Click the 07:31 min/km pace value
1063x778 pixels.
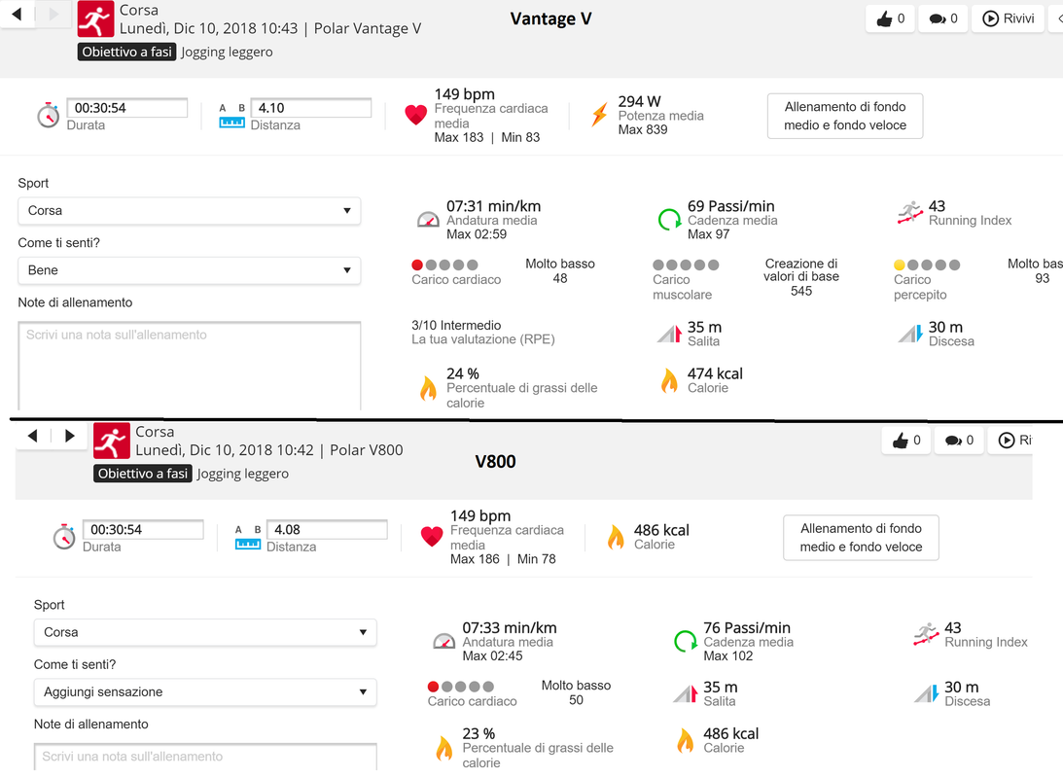tap(493, 206)
